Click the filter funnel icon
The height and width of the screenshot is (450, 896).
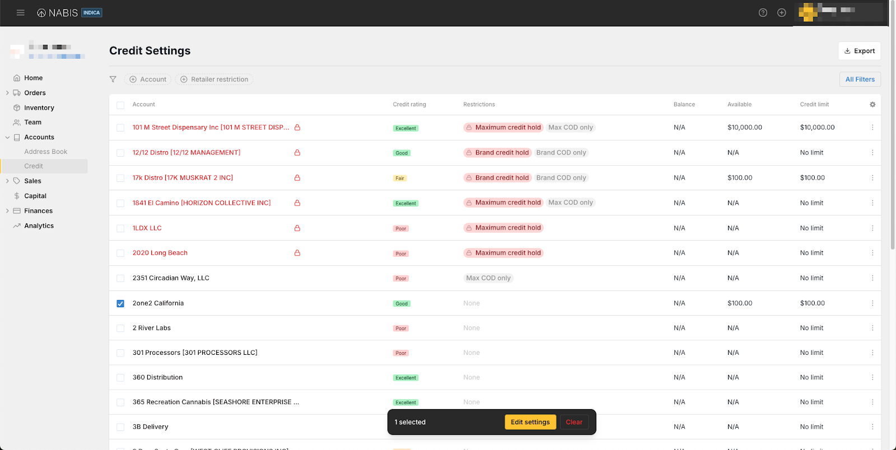[113, 79]
